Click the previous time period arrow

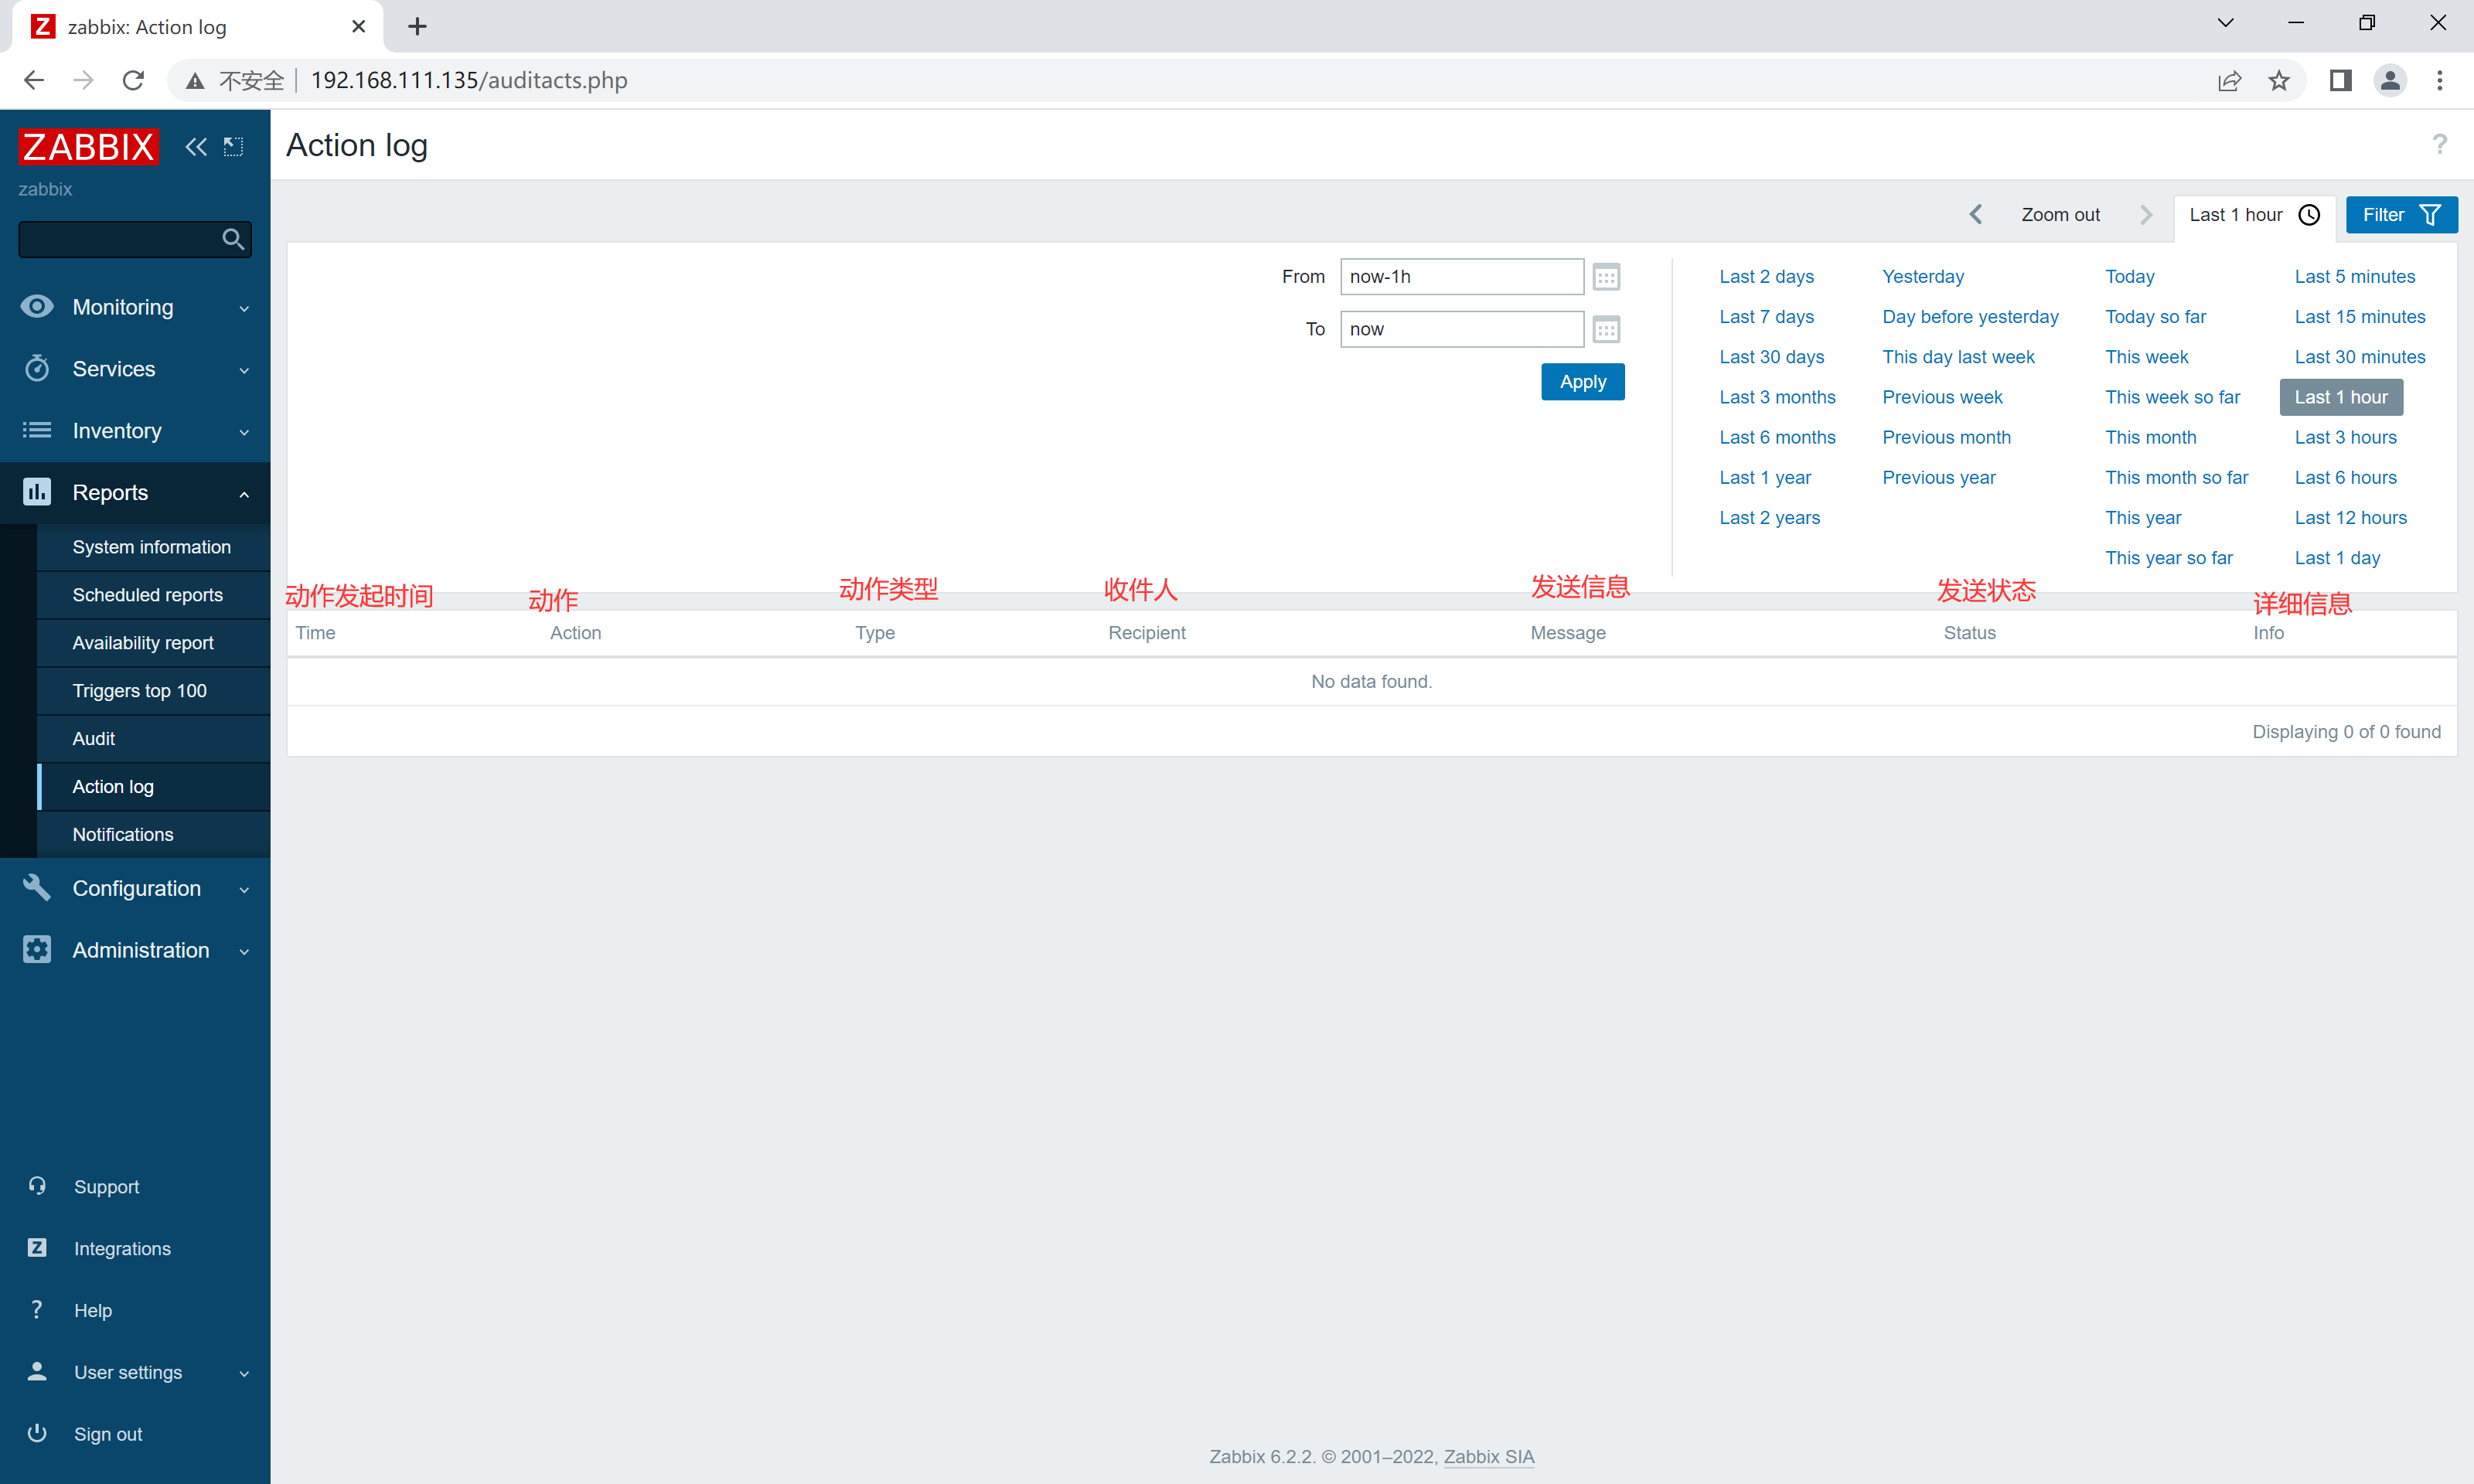point(1976,215)
